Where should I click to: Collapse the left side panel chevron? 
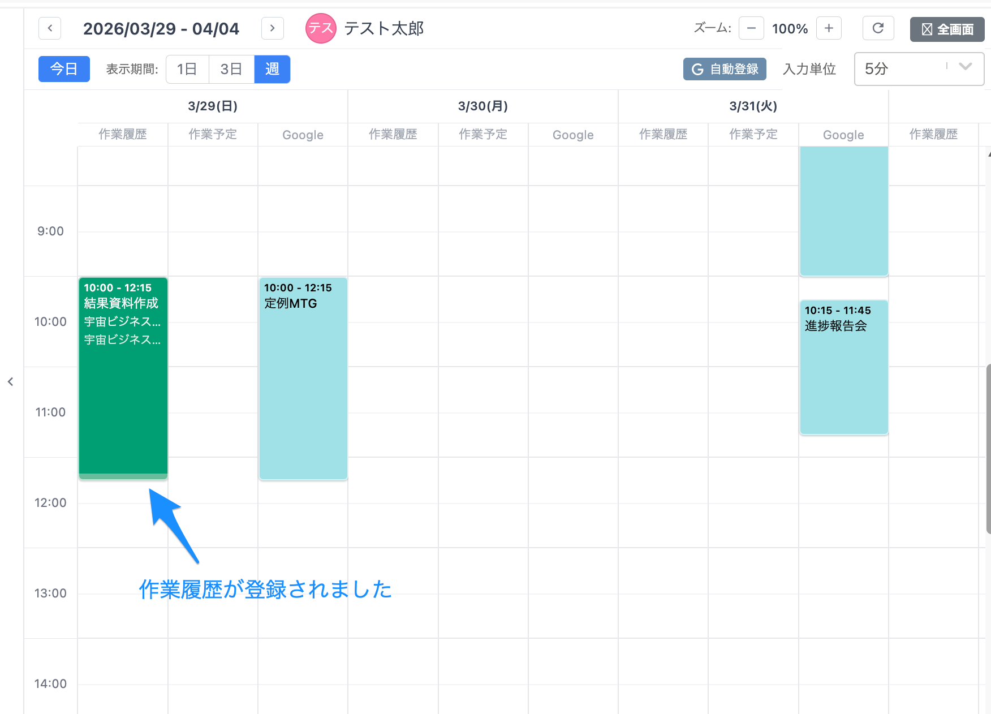coord(11,381)
